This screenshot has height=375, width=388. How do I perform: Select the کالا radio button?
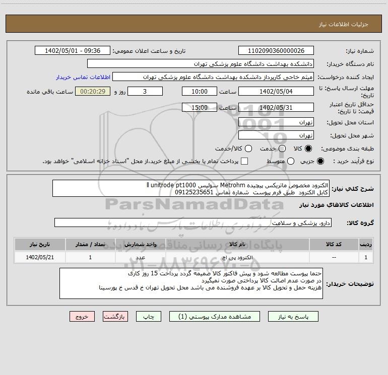tap(308, 148)
